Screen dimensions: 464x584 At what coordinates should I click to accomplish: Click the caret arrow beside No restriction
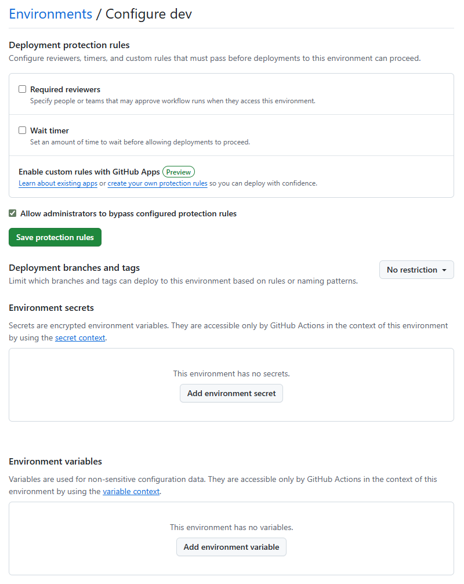pyautogui.click(x=444, y=270)
